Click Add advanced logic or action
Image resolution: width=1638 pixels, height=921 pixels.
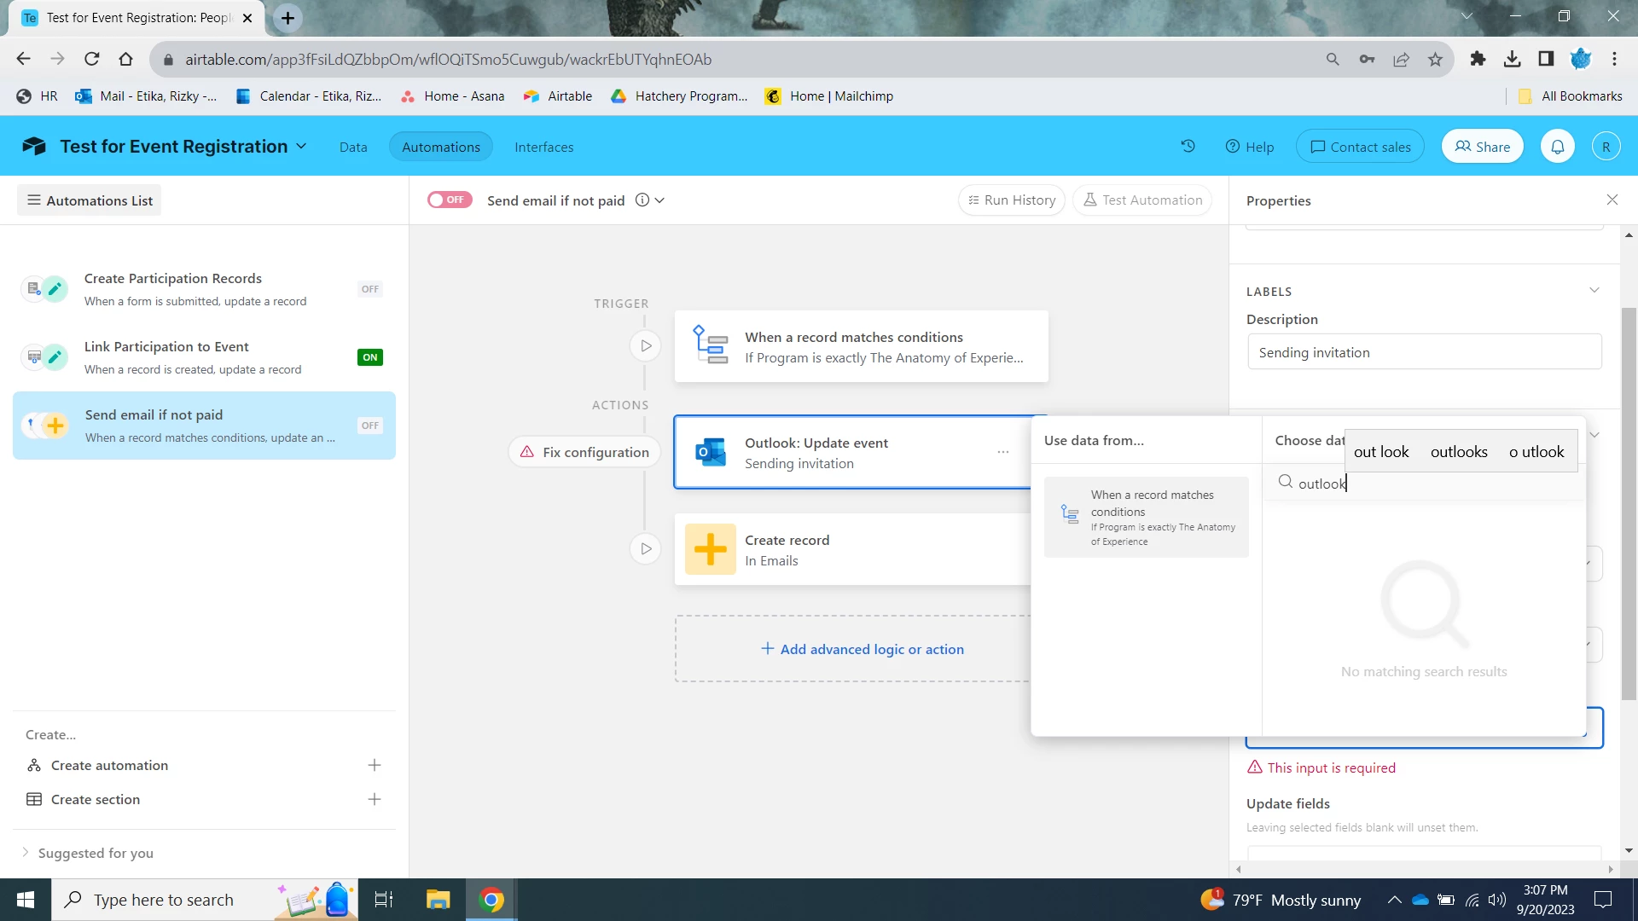point(862,649)
